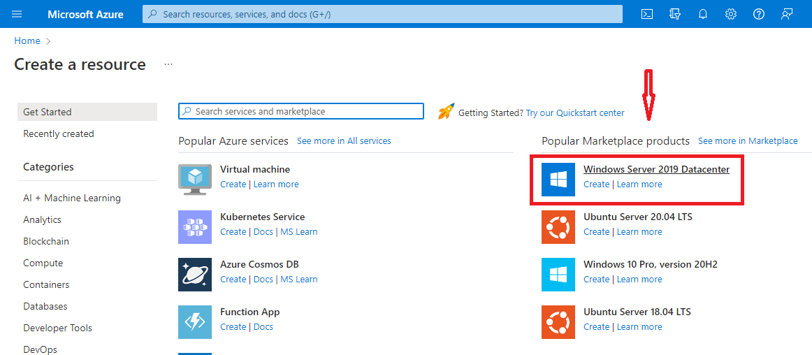Screen dimensions: 812x355
Task: Open portal settings gear
Action: point(731,14)
